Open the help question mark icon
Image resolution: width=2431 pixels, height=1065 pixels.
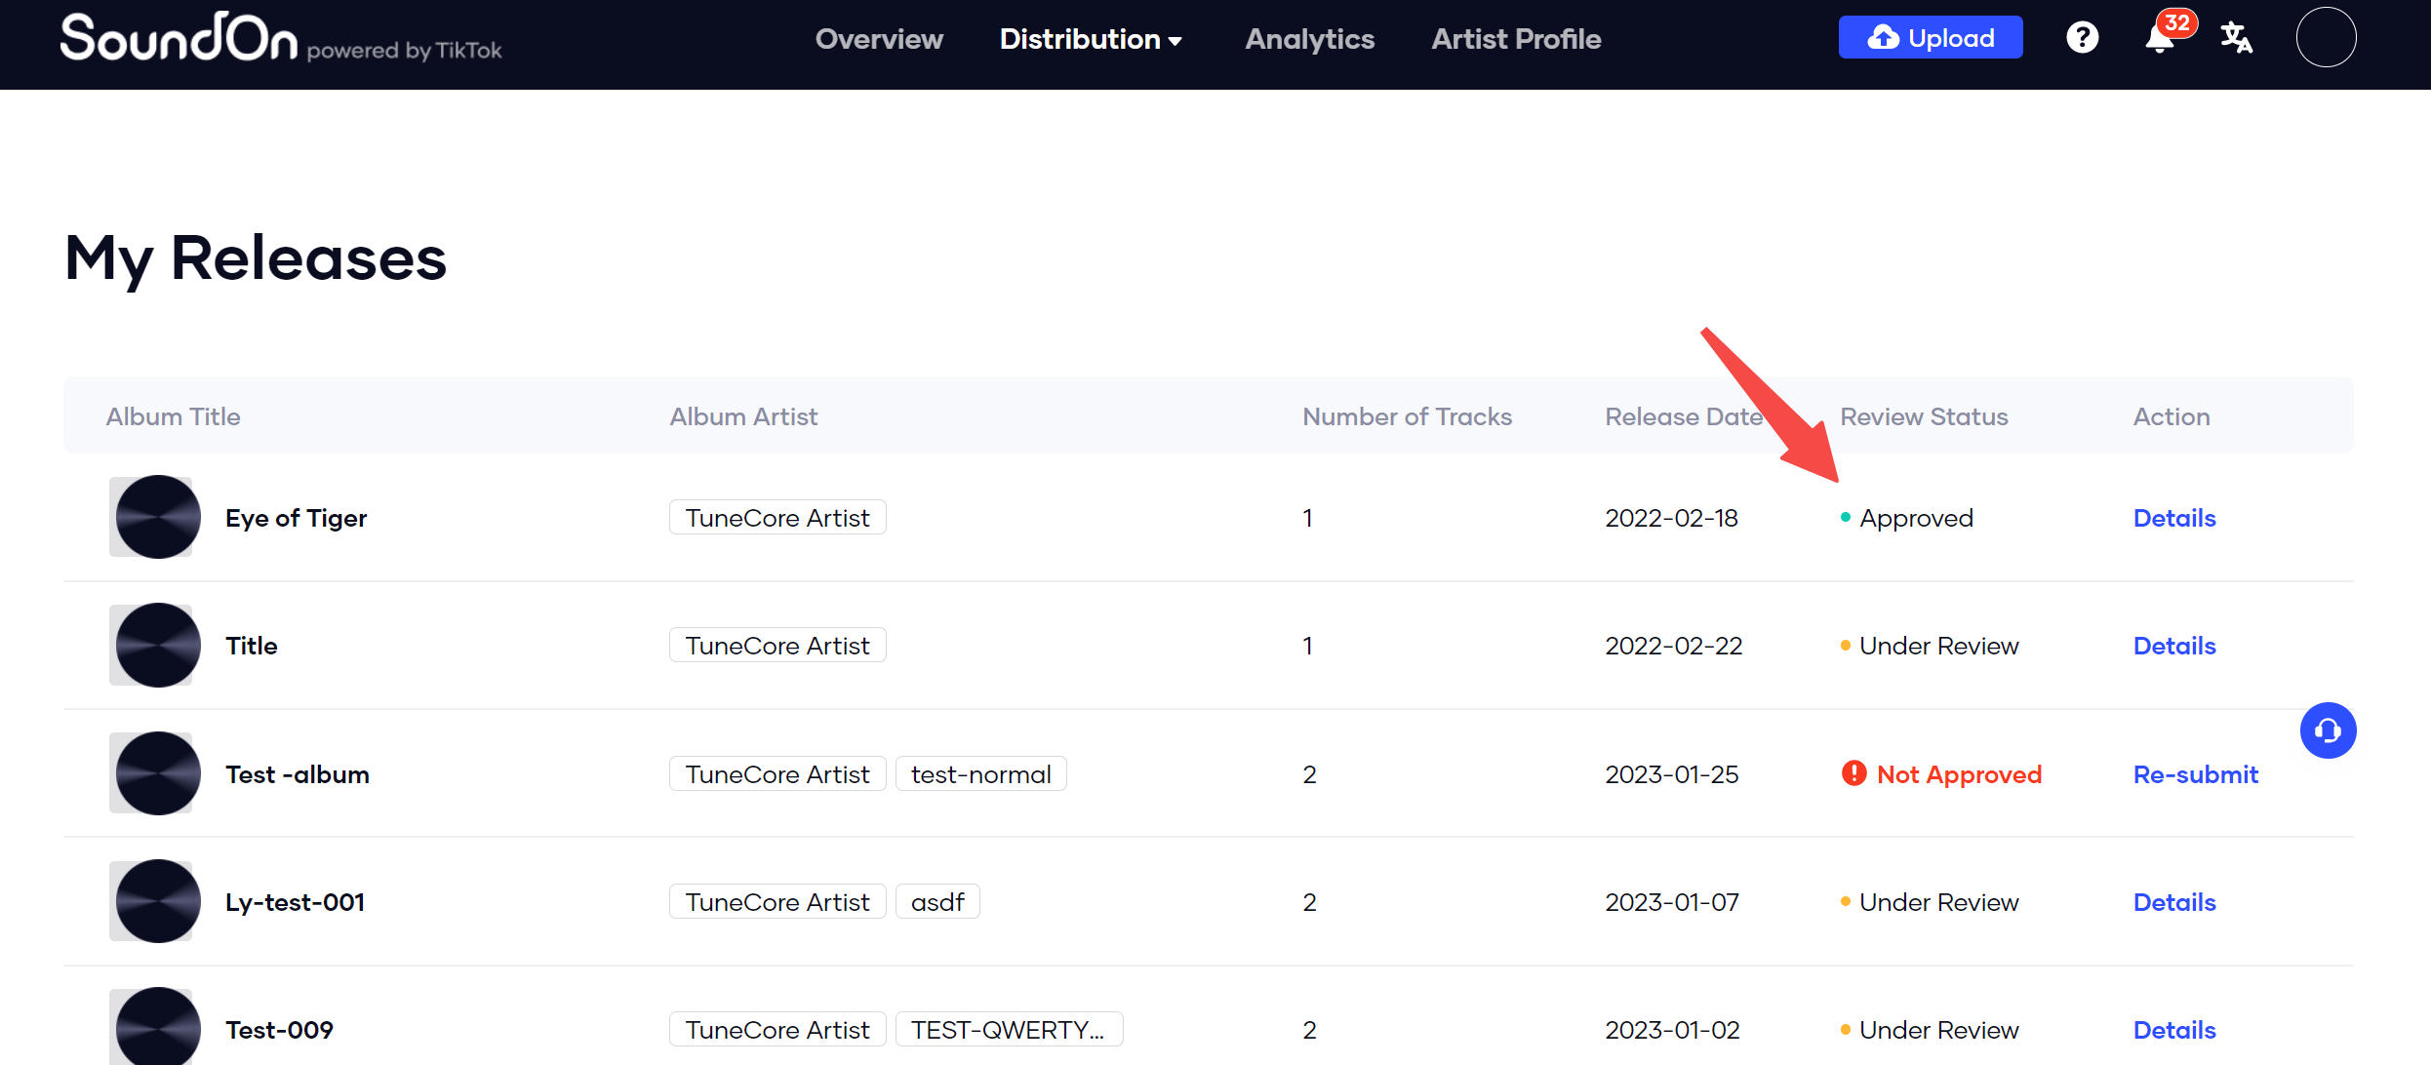2083,37
